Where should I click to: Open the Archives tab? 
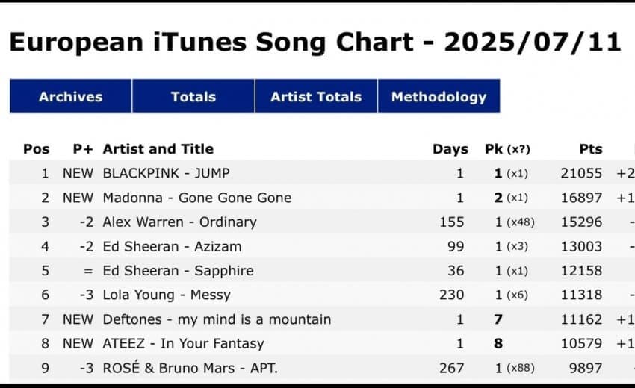pyautogui.click(x=71, y=96)
